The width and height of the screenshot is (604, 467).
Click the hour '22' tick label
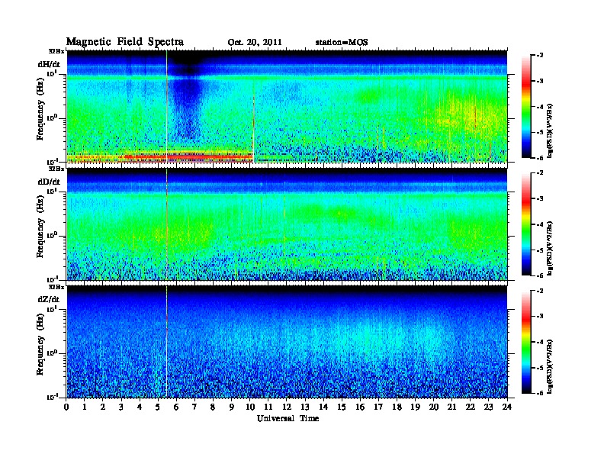pyautogui.click(x=470, y=407)
